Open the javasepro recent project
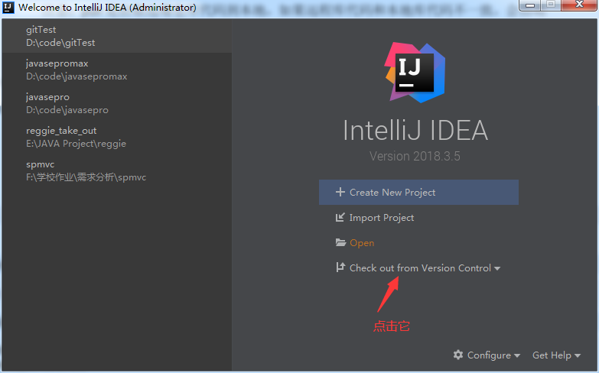The height and width of the screenshot is (373, 599). [116, 103]
